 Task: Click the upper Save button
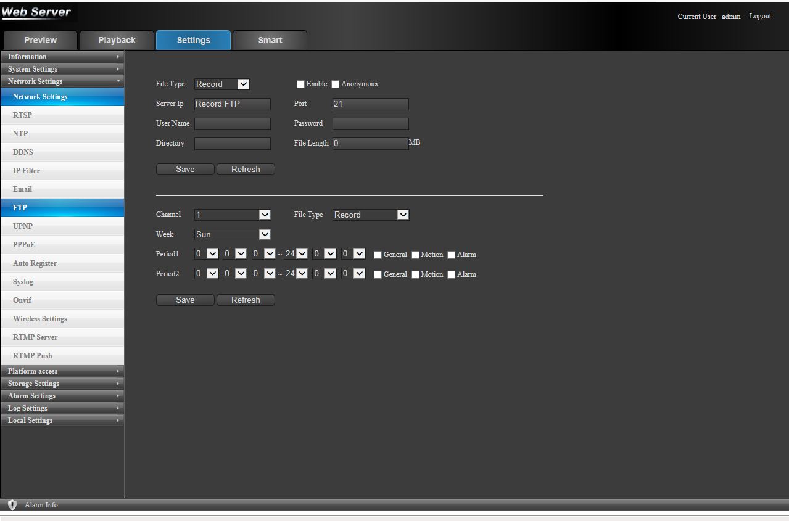185,170
